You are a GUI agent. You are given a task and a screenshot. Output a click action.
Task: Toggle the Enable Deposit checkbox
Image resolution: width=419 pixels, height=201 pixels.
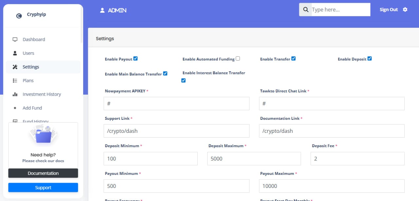[x=370, y=58]
